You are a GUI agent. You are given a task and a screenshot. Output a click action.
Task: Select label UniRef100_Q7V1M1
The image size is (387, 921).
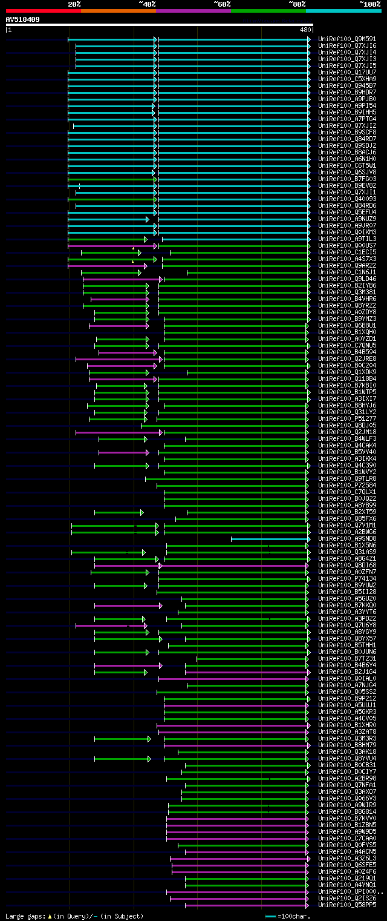(347, 525)
